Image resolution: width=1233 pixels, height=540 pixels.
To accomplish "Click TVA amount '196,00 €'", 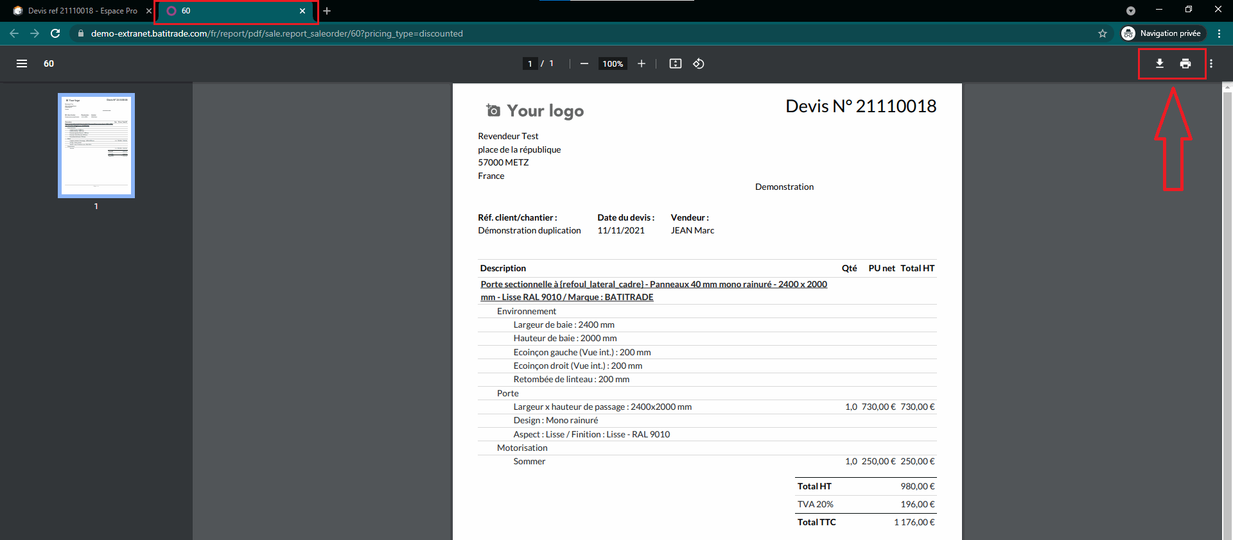I will pyautogui.click(x=917, y=504).
